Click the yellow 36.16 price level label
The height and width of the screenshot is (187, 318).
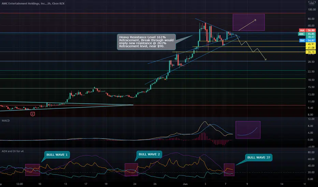point(311,52)
